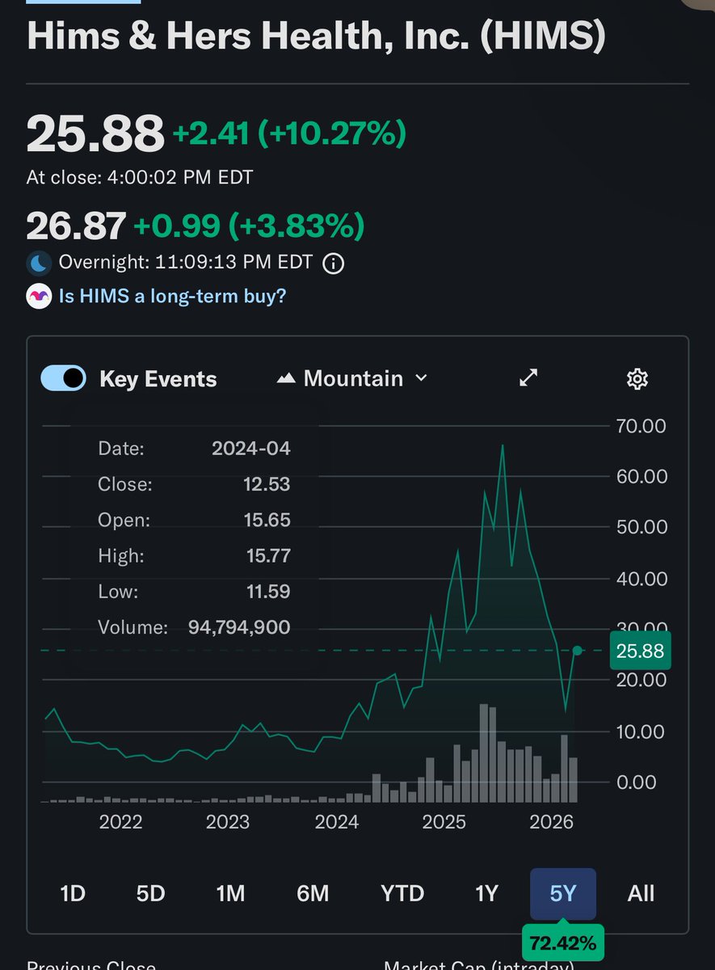Click the AI analysis logo icon
715x970 pixels.
click(39, 296)
